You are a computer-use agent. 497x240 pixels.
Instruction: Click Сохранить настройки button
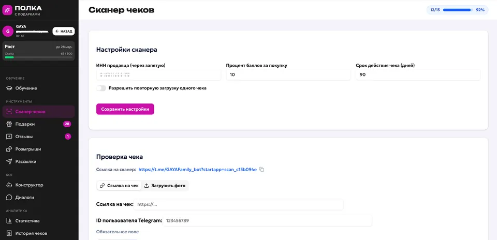(x=125, y=109)
